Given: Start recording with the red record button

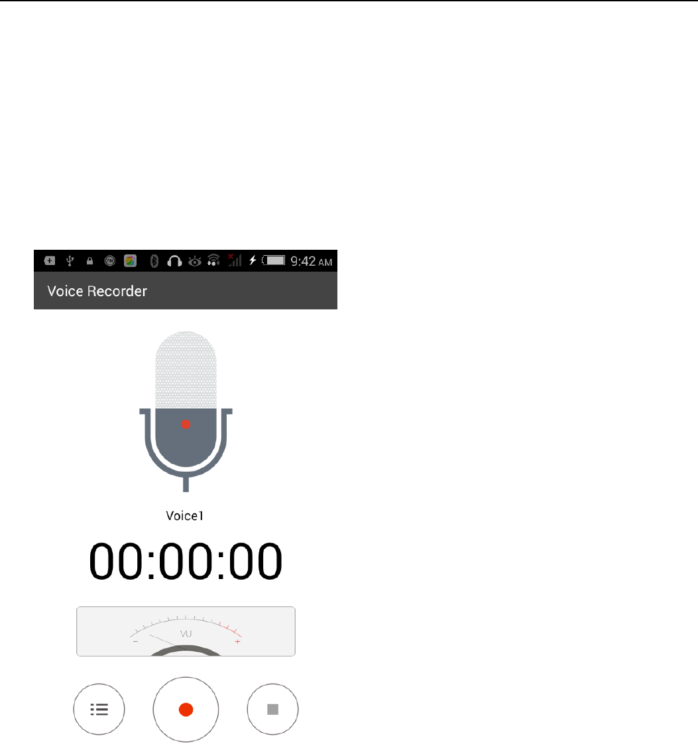Looking at the screenshot, I should click(186, 710).
